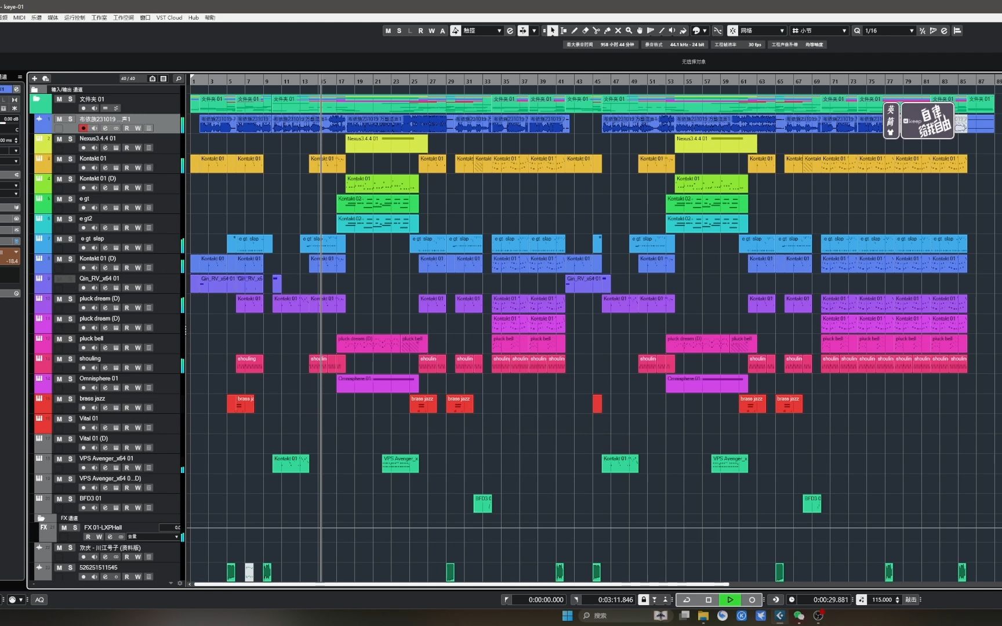Image resolution: width=1002 pixels, height=626 pixels.
Task: Solo the brass jazz track
Action: 70,399
